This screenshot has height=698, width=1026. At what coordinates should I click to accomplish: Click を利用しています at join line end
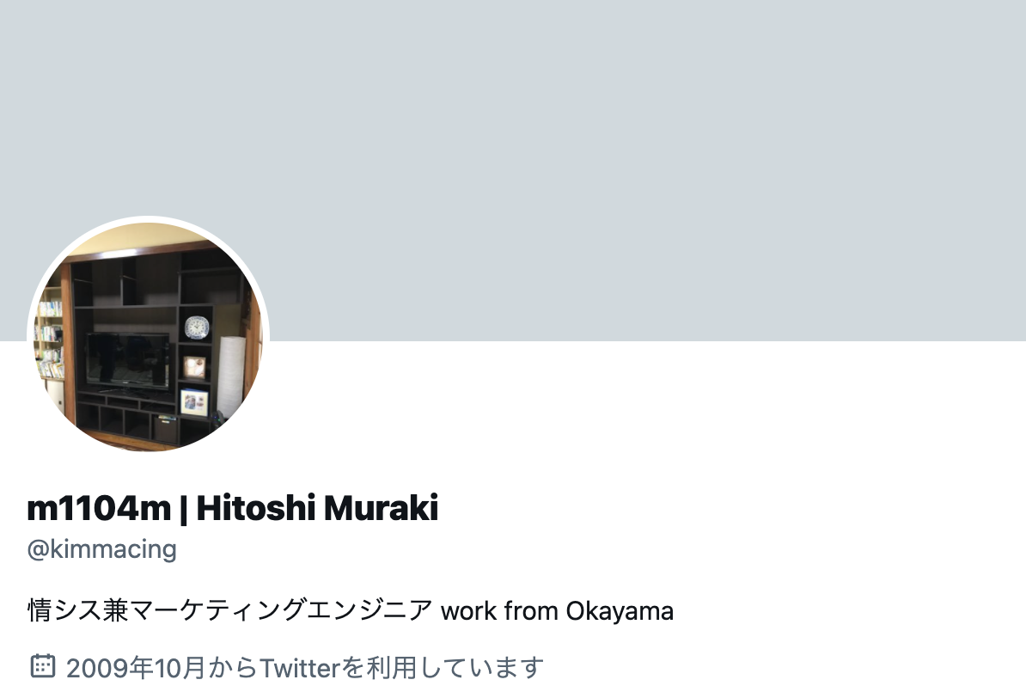tap(443, 667)
